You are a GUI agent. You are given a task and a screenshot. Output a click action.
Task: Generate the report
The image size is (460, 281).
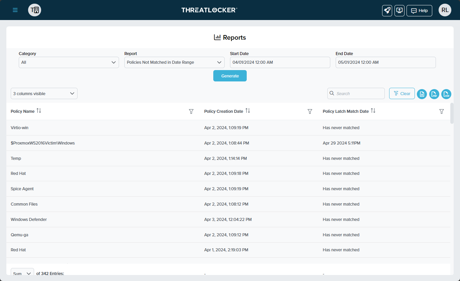click(x=230, y=76)
